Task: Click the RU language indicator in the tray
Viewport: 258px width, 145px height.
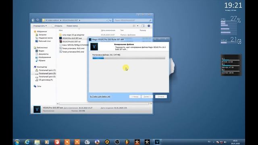Action: 209,142
